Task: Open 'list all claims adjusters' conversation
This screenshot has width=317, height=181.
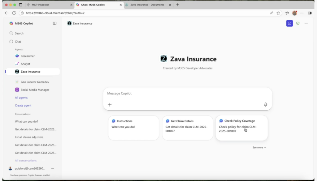Action: pyautogui.click(x=29, y=137)
